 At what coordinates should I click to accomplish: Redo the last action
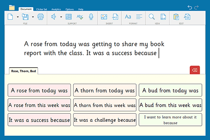point(196,7)
